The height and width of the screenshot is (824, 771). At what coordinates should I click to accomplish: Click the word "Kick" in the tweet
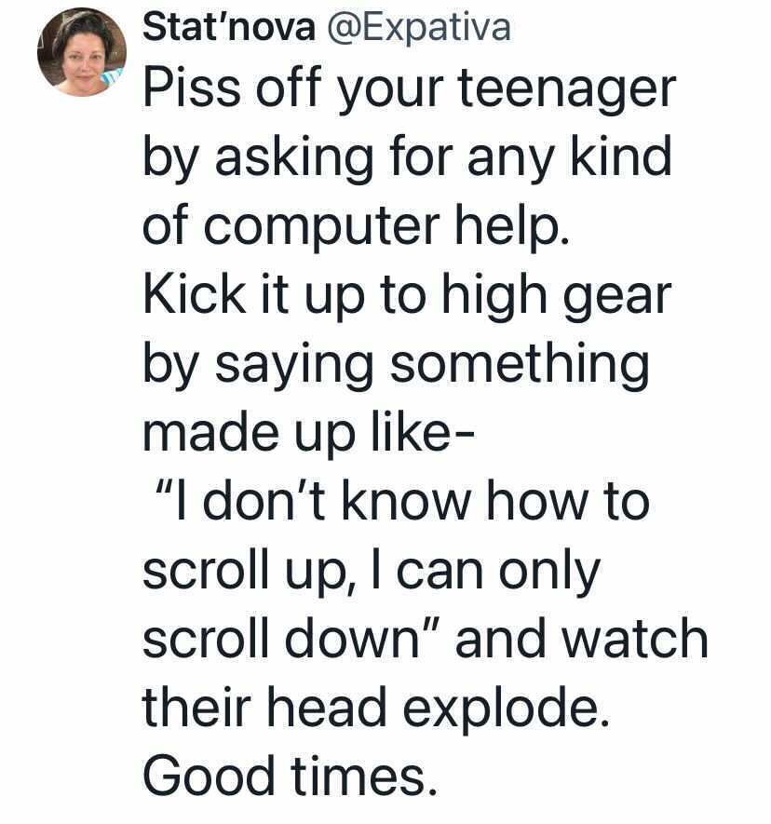point(194,293)
